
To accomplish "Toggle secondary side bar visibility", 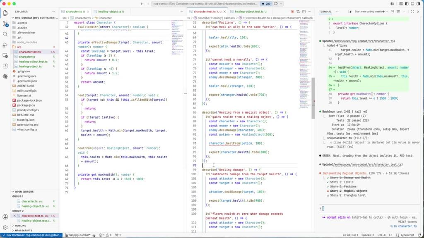I will tap(418, 4).
